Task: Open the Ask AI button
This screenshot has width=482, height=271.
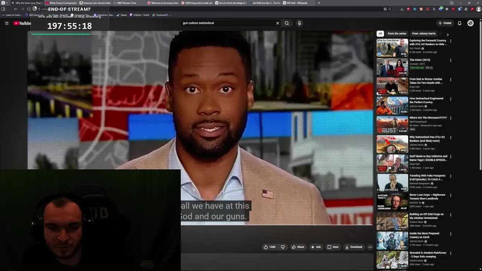Action: coord(316,247)
